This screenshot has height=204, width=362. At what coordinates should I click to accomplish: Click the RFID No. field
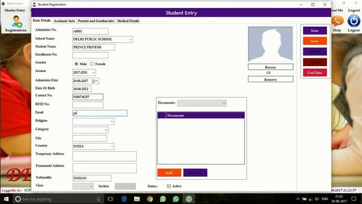tap(88, 105)
